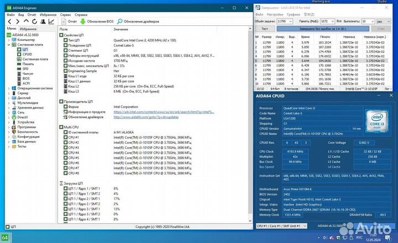The image size is (398, 243).
Task: Expand the Сервер tree node
Action: point(9,93)
